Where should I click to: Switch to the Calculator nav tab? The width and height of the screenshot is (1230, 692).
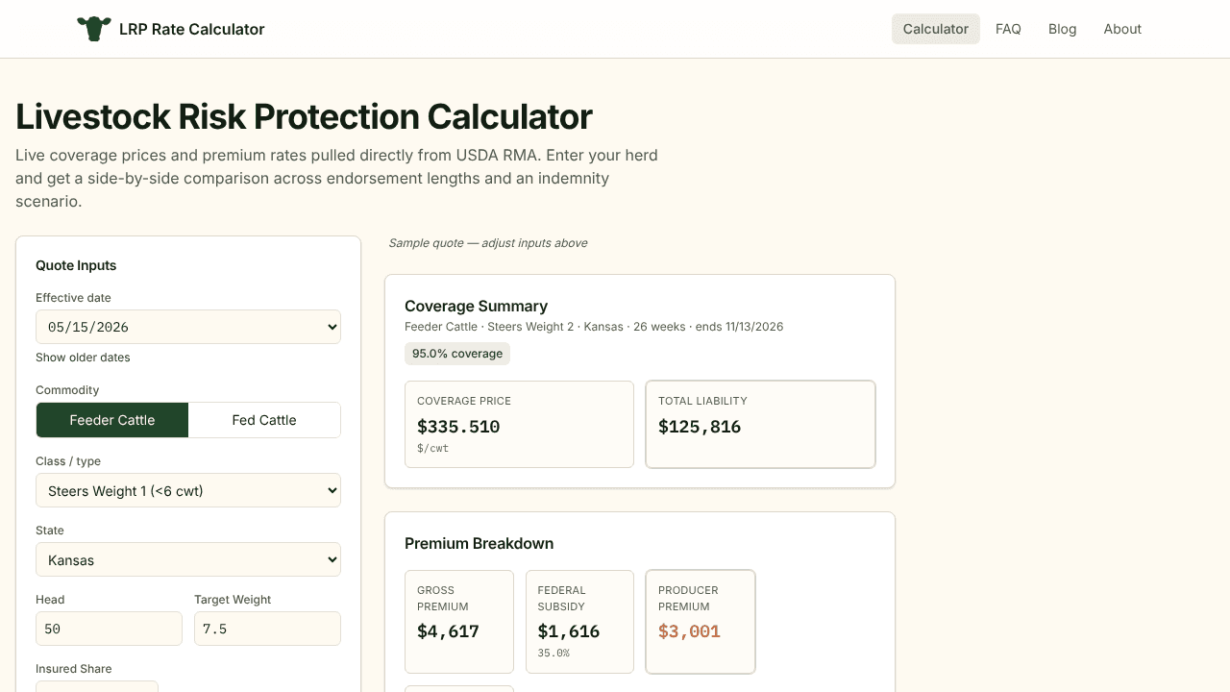click(935, 29)
